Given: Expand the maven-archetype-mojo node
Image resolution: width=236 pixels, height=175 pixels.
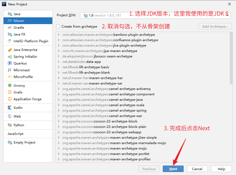Looking at the screenshot, I should 59,148.
